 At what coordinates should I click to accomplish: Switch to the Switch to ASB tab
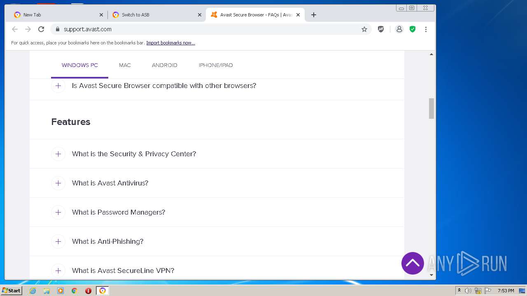(x=156, y=15)
